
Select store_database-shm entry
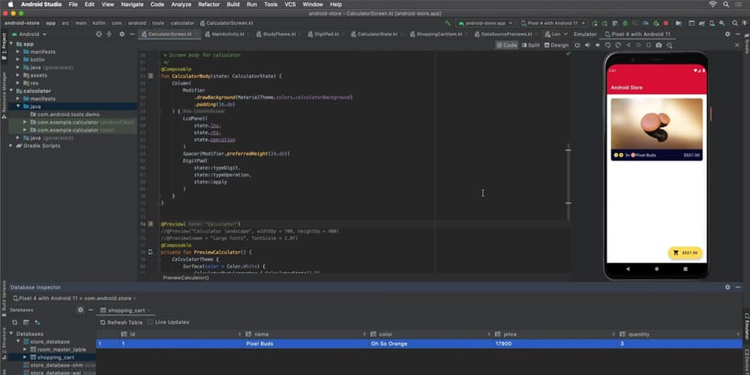[56, 365]
